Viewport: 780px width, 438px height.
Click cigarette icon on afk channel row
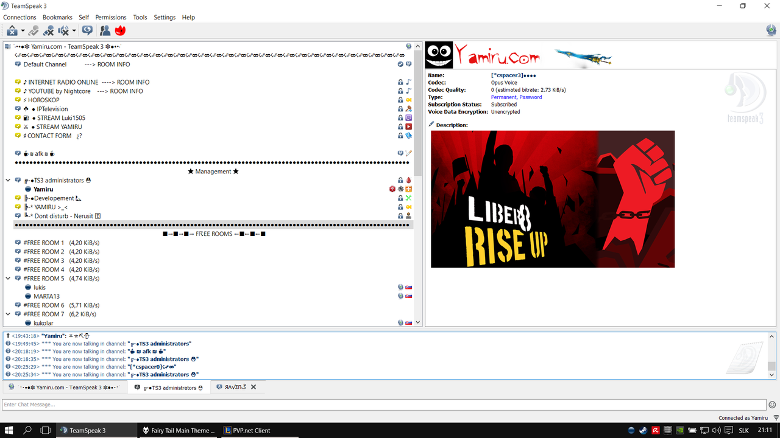pyautogui.click(x=409, y=153)
